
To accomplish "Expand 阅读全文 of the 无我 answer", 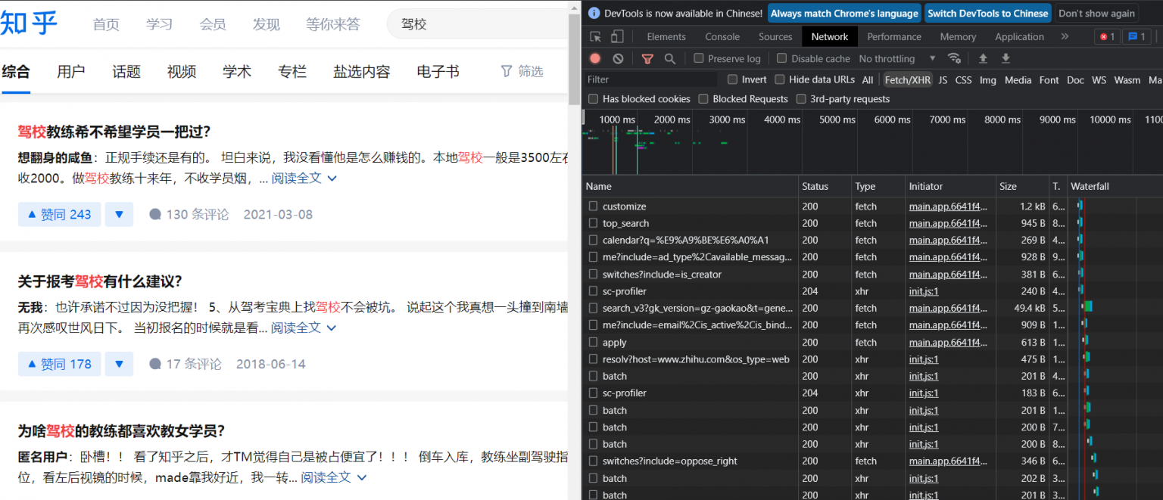I will tap(304, 328).
